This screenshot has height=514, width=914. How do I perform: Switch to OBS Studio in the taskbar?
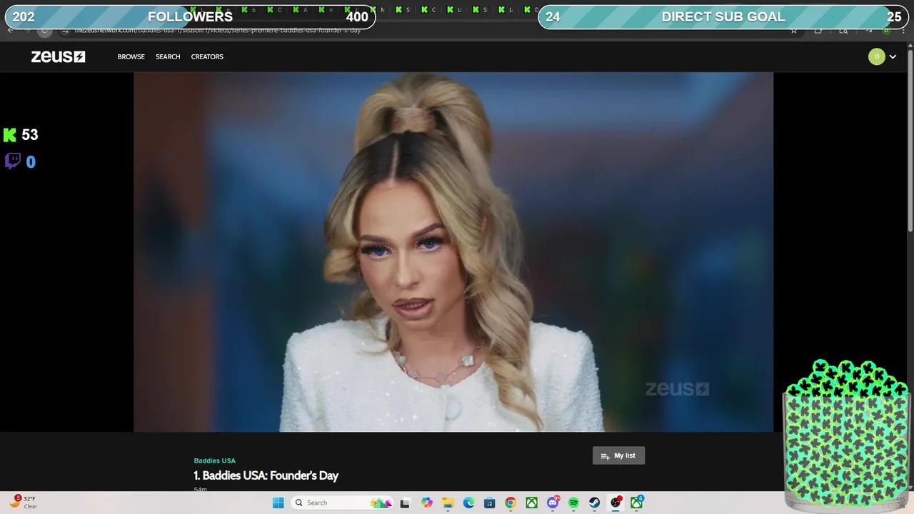click(616, 503)
